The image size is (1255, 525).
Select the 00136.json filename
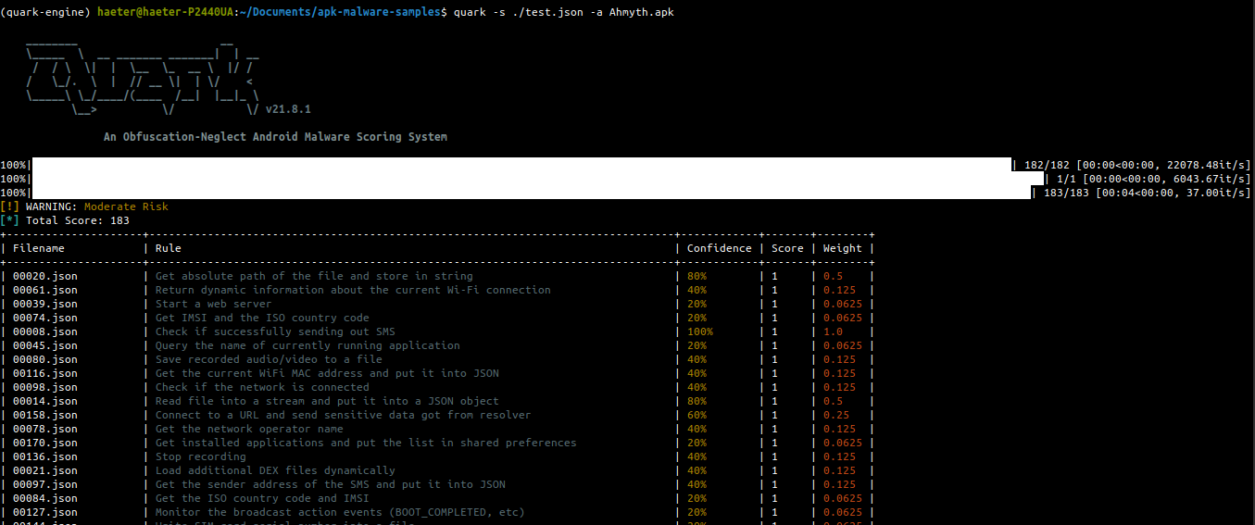45,456
